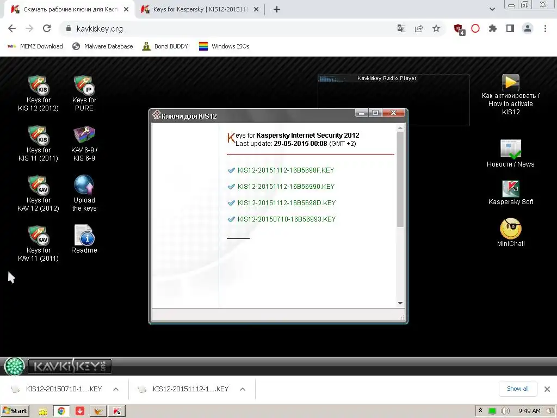557x418 pixels.
Task: Expand the tab search chevron
Action: pyautogui.click(x=492, y=9)
